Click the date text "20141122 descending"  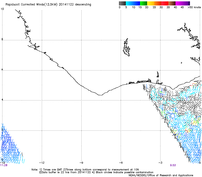(75, 5)
